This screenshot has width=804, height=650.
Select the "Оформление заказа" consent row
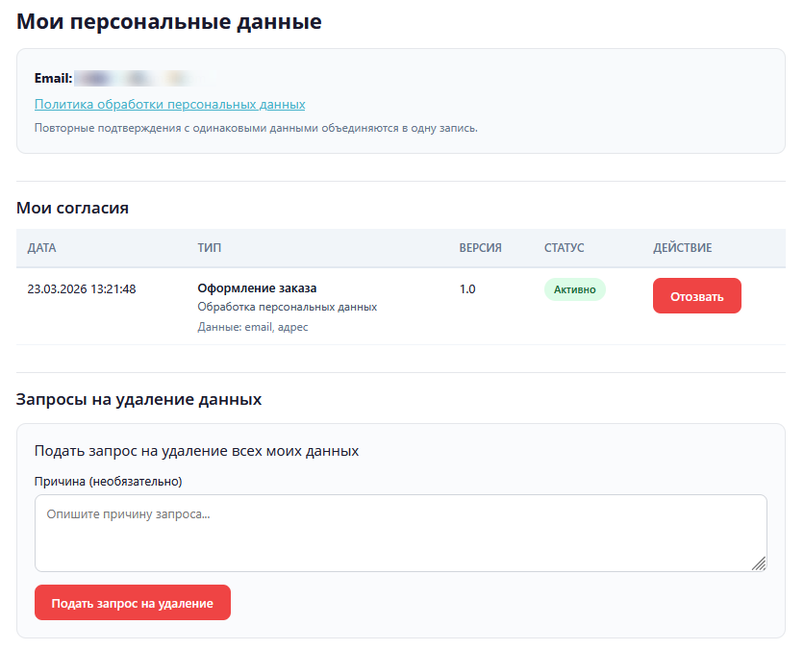254,289
